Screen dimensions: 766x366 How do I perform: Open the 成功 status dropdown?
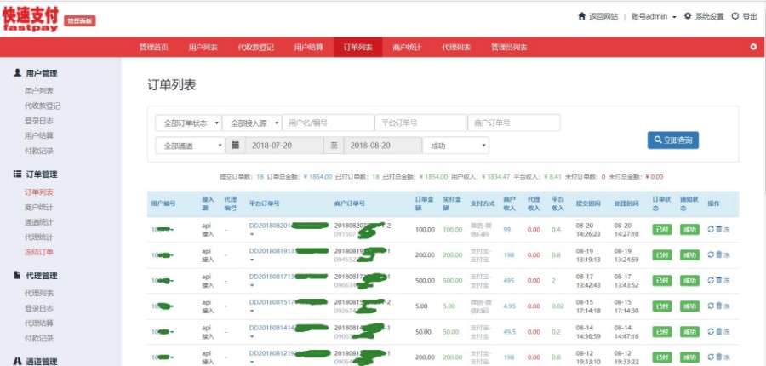[455, 146]
